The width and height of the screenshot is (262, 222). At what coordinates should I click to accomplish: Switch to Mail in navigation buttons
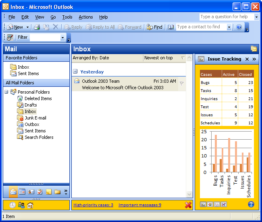13,192
